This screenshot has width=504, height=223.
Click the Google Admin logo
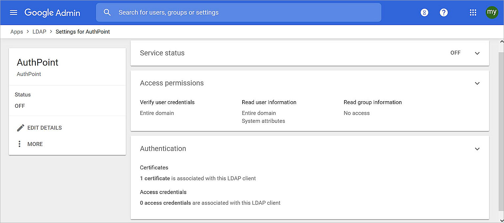[52, 13]
